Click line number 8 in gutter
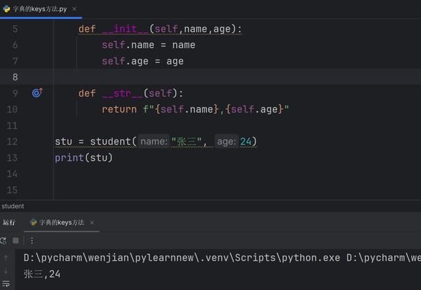 pos(15,77)
